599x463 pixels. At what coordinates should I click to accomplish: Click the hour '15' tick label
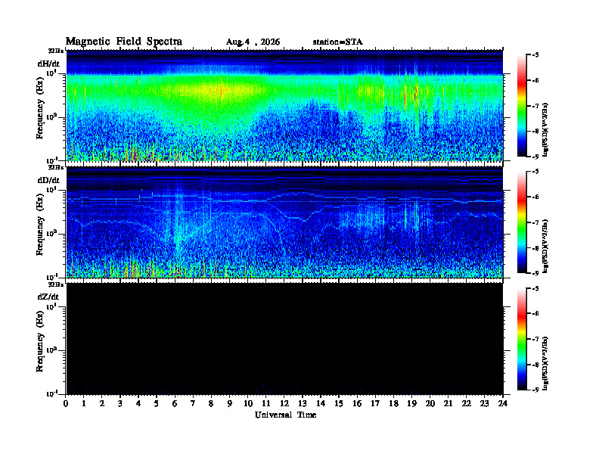point(339,403)
